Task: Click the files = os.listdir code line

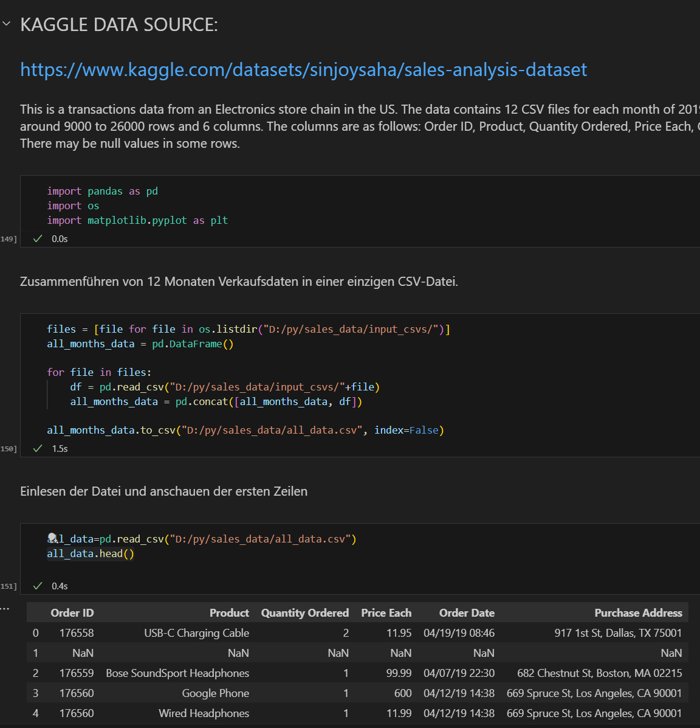Action: [x=248, y=329]
